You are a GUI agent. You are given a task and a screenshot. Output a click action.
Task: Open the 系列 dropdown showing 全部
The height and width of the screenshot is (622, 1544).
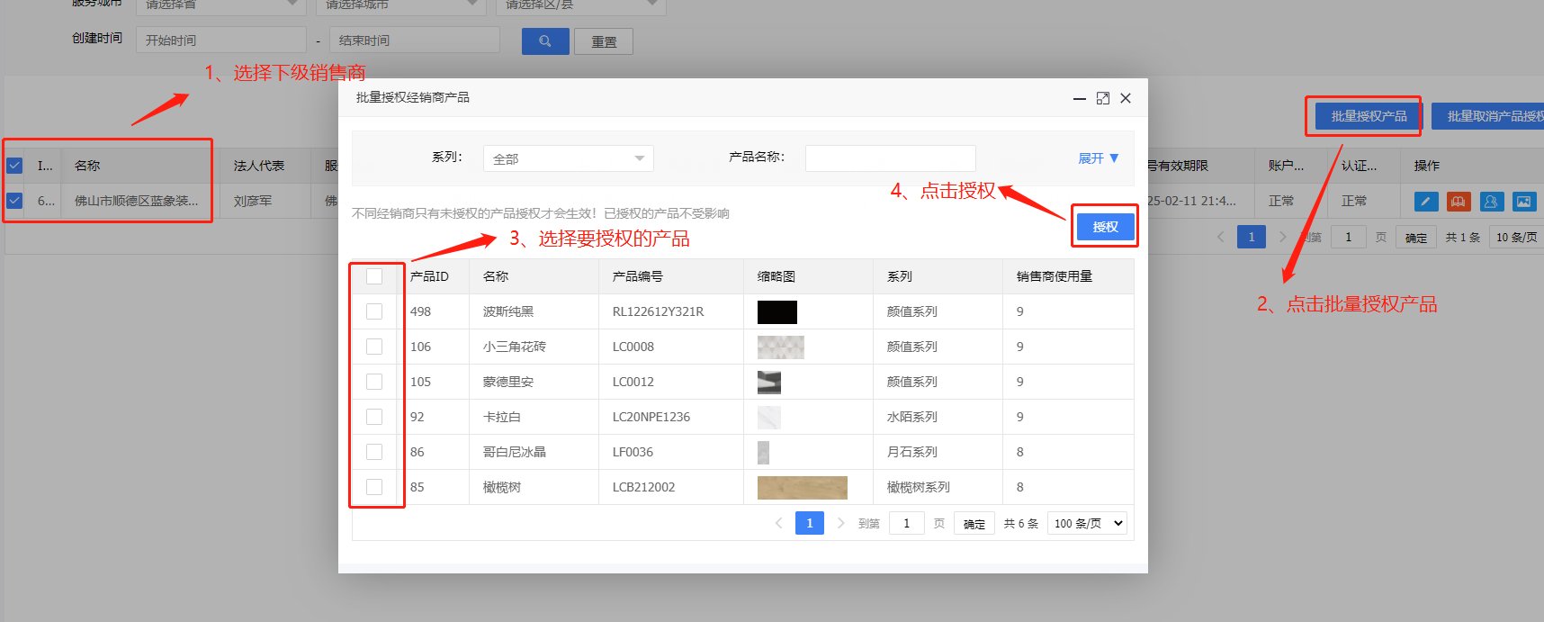[568, 158]
